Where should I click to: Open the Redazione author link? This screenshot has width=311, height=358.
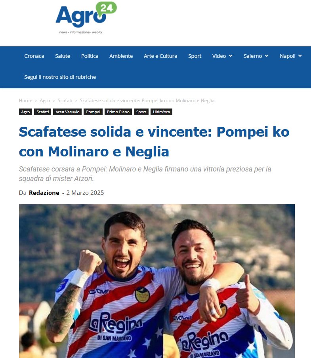tap(44, 193)
